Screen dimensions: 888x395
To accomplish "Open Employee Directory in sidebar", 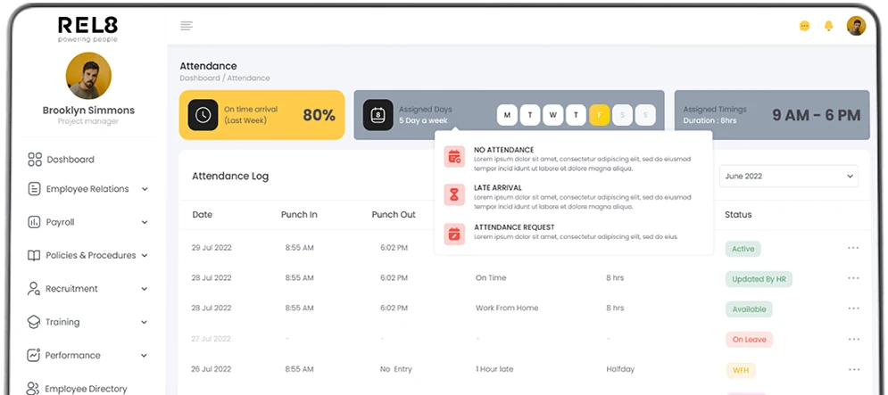I will pyautogui.click(x=86, y=389).
